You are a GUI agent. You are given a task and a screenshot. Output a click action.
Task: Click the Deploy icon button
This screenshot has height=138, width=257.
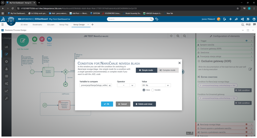35,39
